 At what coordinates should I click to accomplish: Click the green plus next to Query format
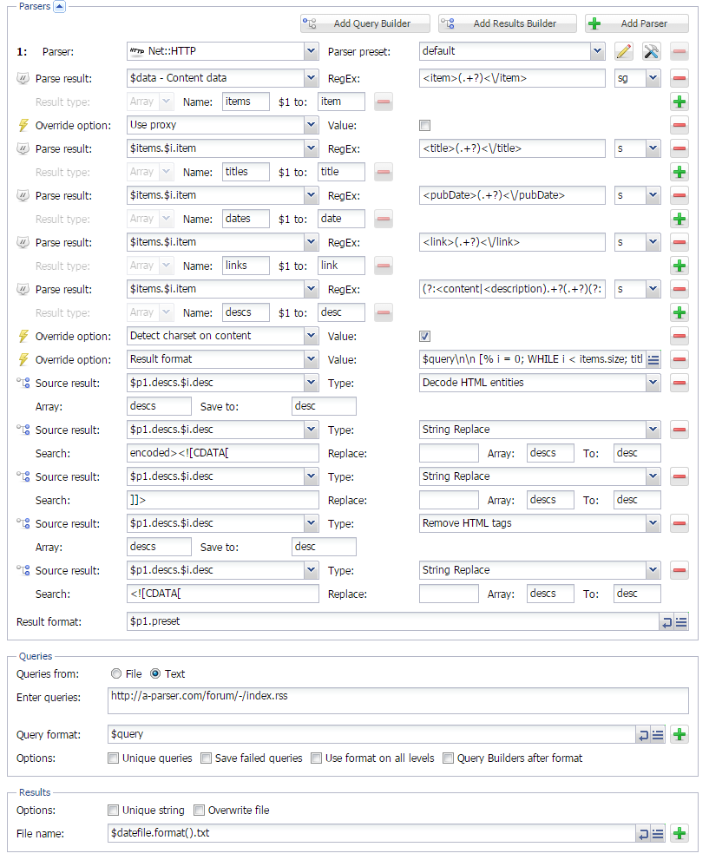tap(680, 735)
